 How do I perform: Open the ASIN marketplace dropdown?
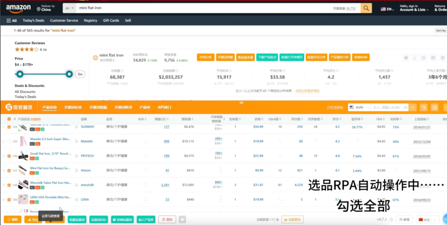359,107
